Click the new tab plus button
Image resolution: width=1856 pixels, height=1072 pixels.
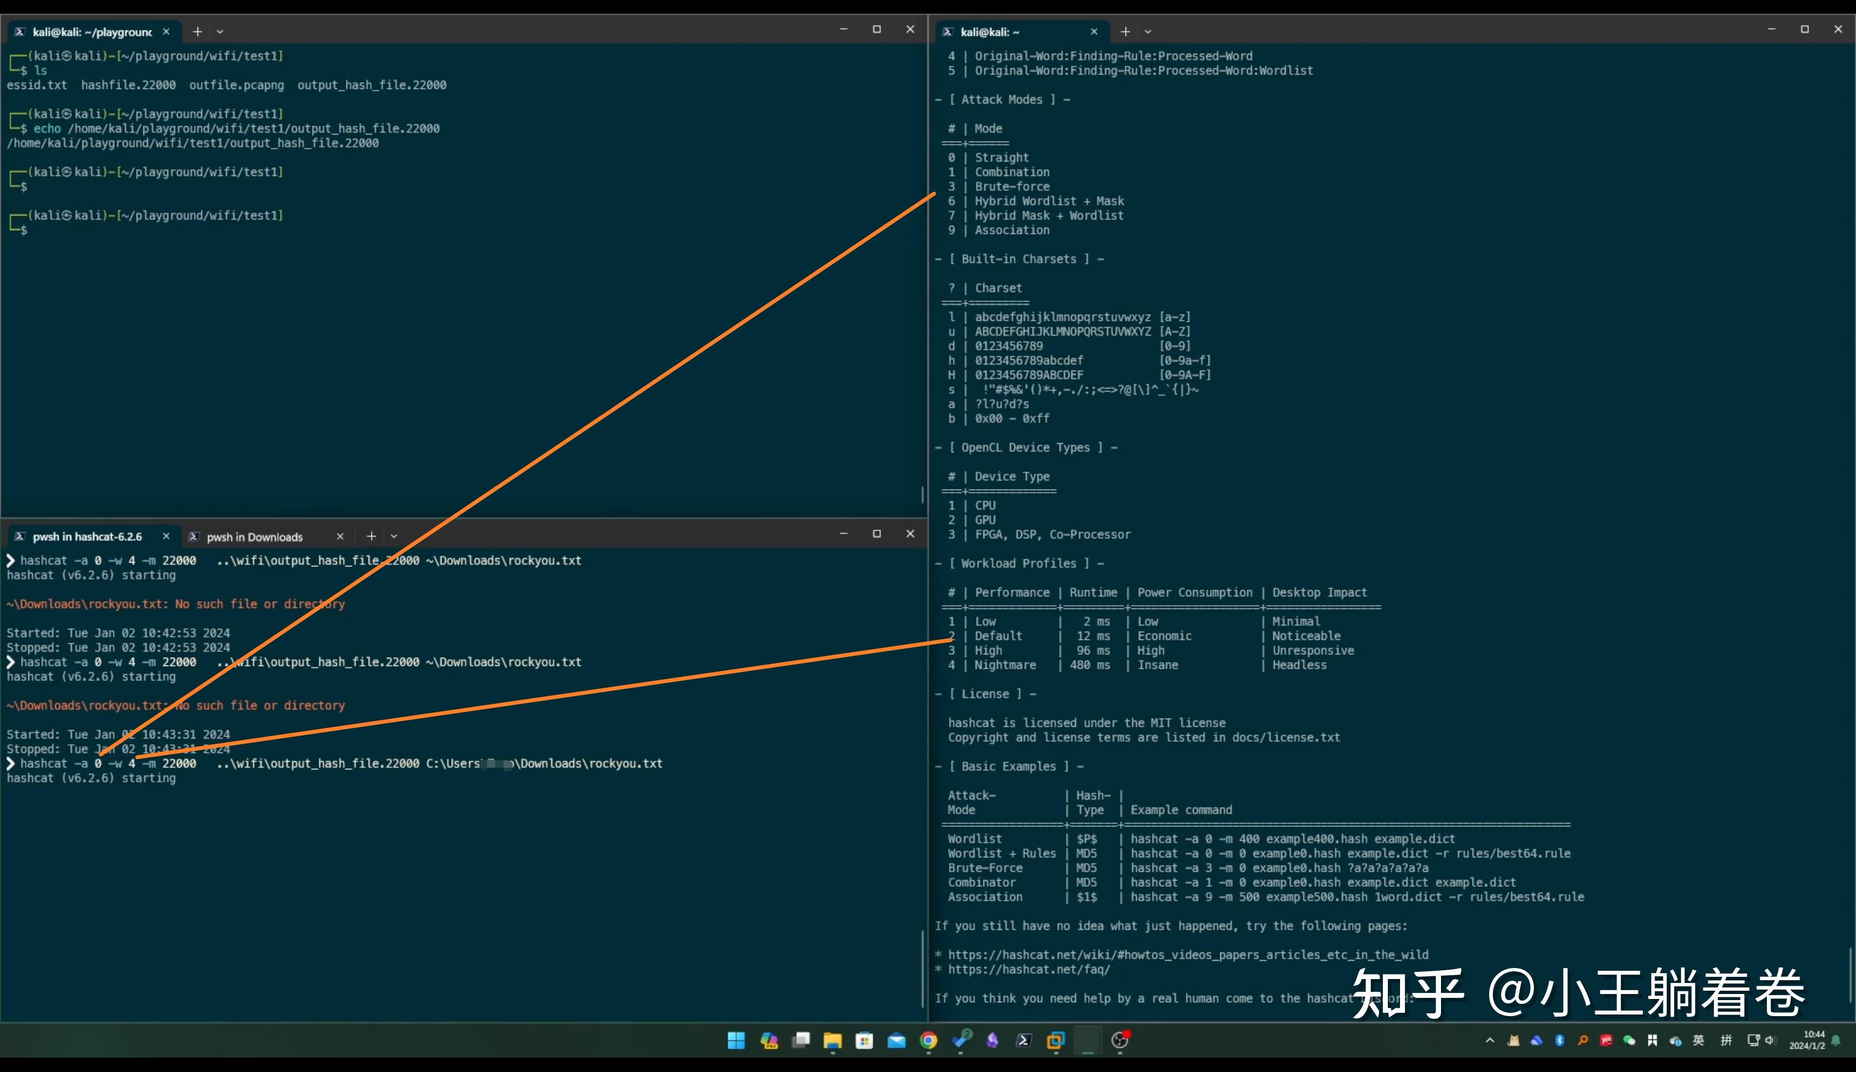pos(196,32)
